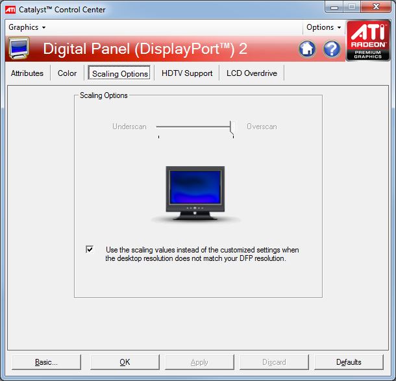
Task: Close the Catalyst Control Center window
Action: [x=376, y=7]
